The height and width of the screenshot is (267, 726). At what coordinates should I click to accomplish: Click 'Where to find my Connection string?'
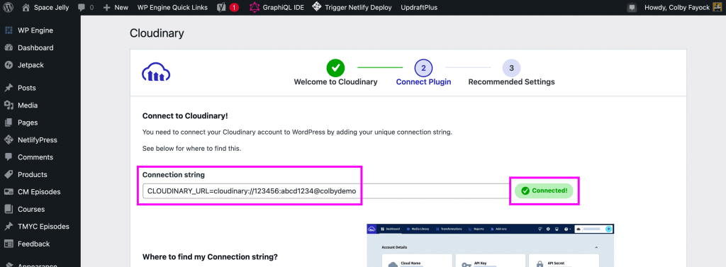210,257
